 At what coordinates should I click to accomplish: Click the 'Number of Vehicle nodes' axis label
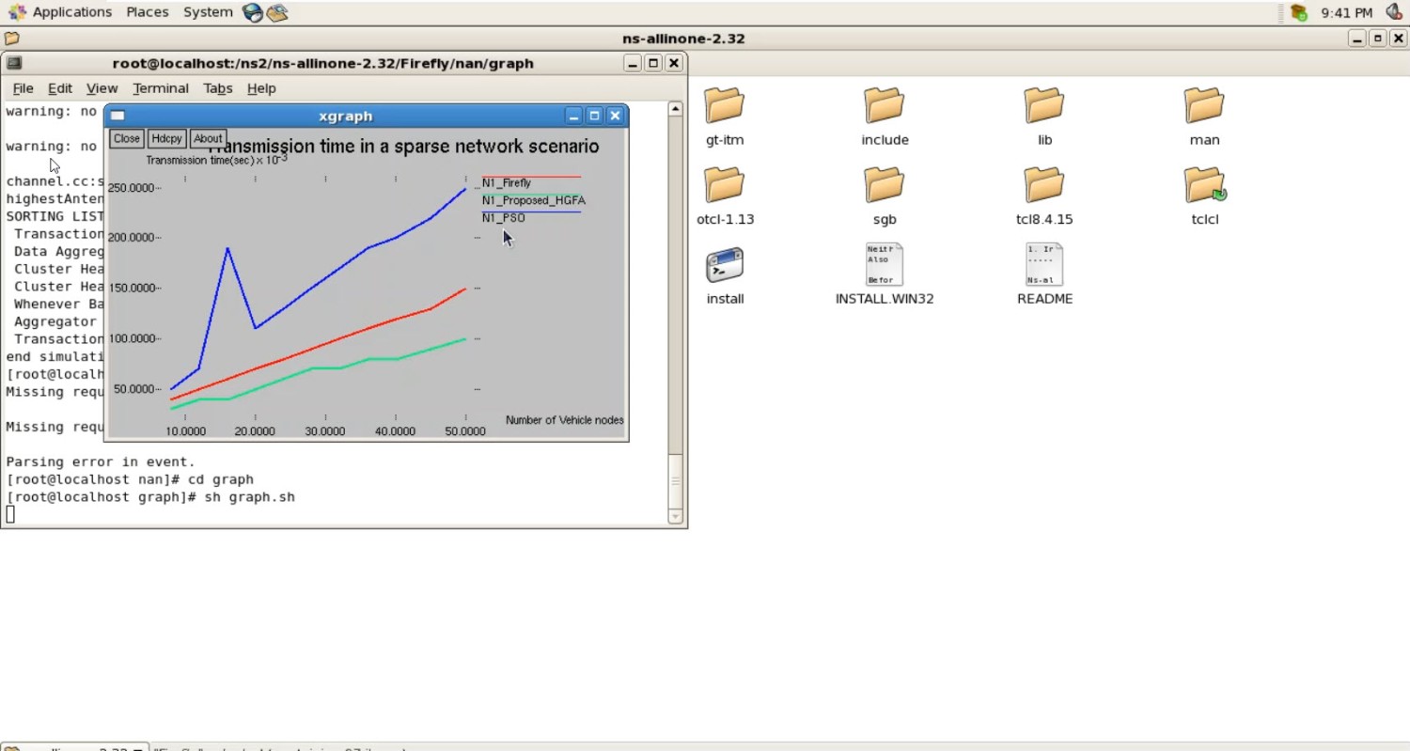click(565, 420)
